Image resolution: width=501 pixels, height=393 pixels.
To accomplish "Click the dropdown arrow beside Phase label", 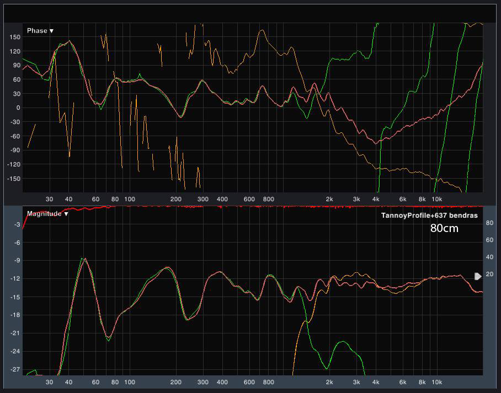I will click(x=52, y=31).
